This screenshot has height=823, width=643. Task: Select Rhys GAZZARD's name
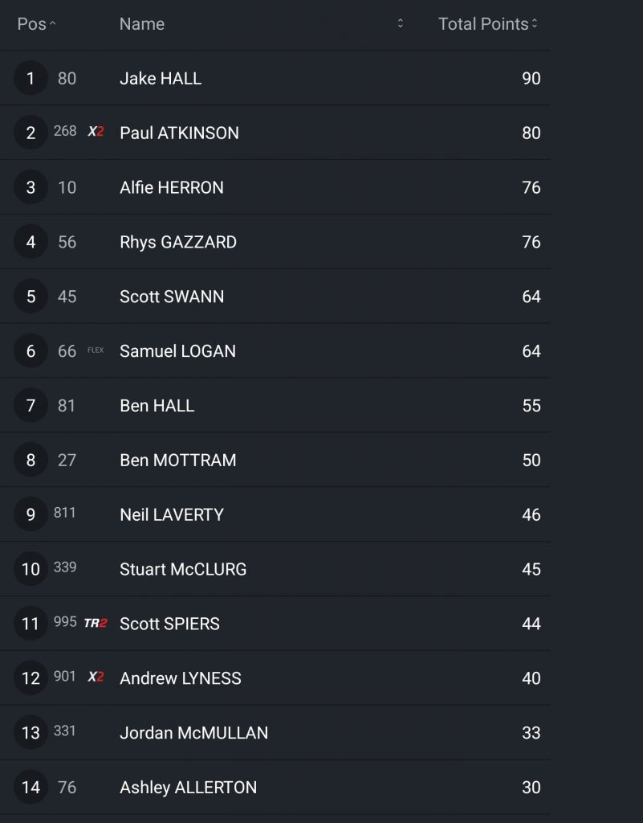tap(178, 242)
